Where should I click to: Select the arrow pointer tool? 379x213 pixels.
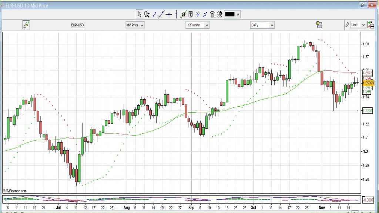[x=139, y=14]
